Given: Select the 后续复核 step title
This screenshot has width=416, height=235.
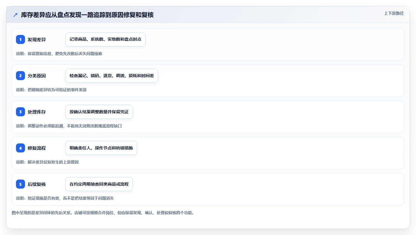Looking at the screenshot, I should [37, 184].
